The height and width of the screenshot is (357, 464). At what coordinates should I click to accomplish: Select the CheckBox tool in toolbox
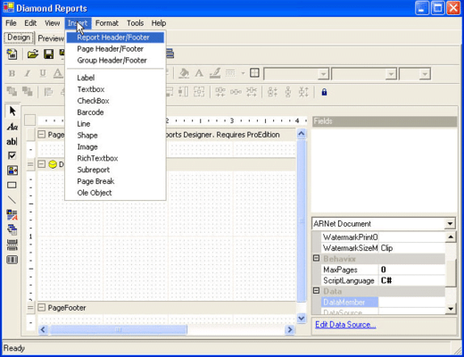pyautogui.click(x=12, y=155)
